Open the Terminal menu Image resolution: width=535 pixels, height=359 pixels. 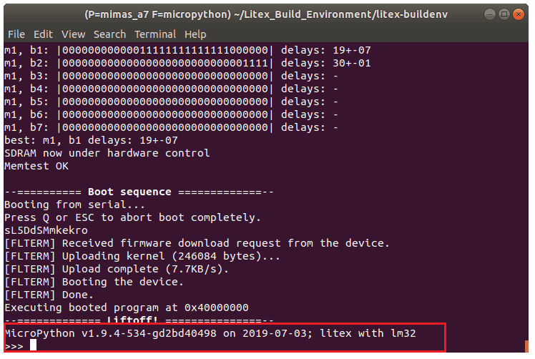pos(155,34)
